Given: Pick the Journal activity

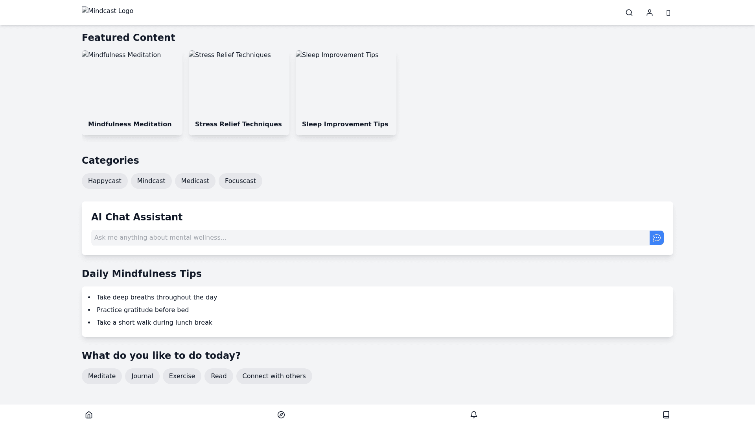Looking at the screenshot, I should click(x=142, y=376).
